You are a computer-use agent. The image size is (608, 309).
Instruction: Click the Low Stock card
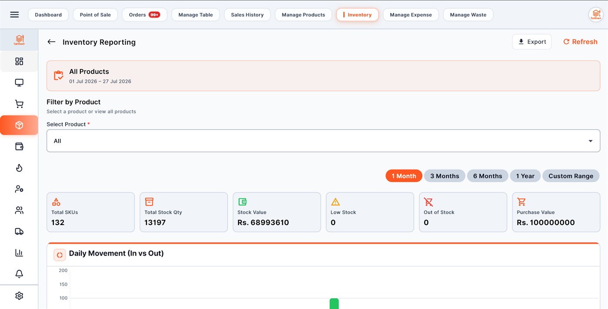pyautogui.click(x=370, y=212)
